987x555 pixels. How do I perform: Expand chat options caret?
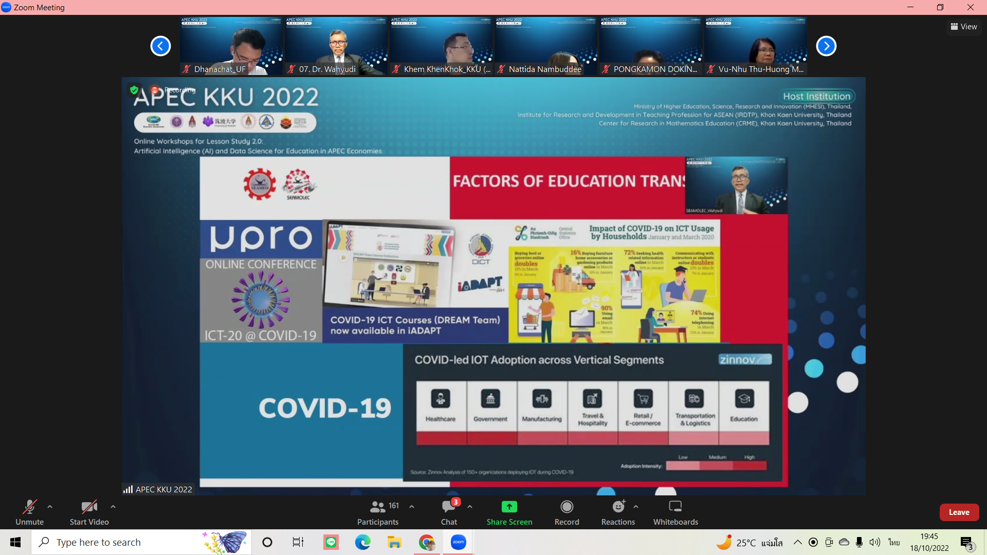pyautogui.click(x=470, y=507)
